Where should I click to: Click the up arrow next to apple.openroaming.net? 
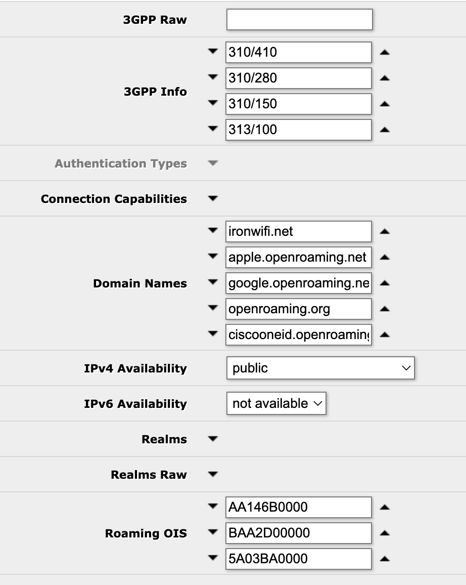(385, 257)
